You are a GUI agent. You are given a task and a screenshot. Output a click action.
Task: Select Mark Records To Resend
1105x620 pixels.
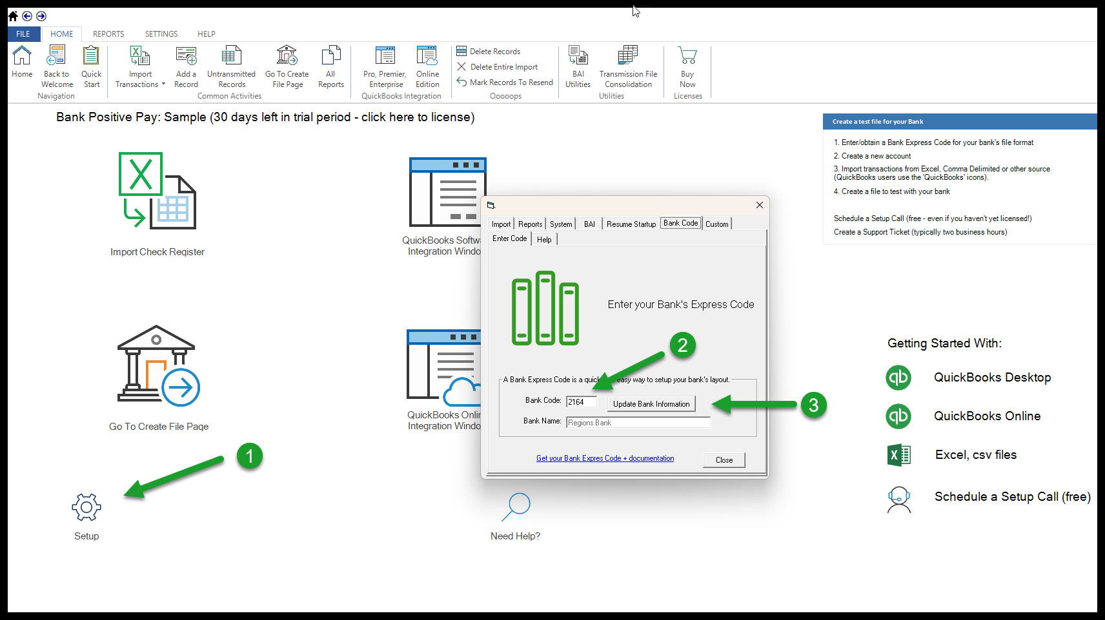[505, 82]
